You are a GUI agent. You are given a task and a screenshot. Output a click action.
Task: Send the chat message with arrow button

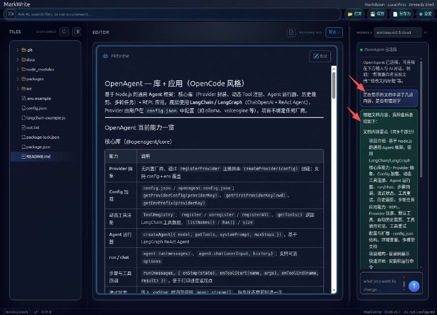[x=414, y=286]
